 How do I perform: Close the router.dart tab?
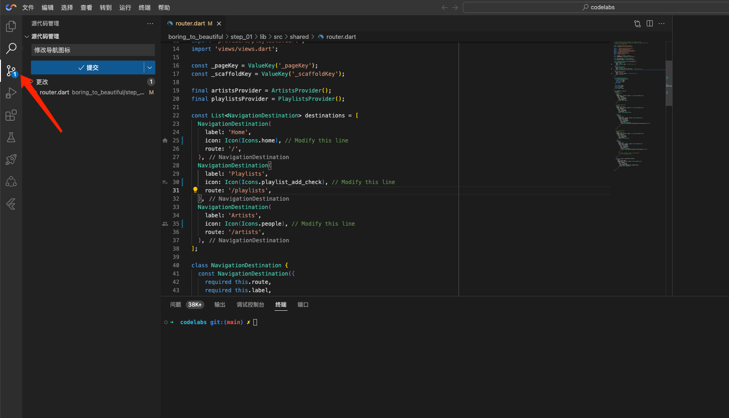click(x=219, y=24)
